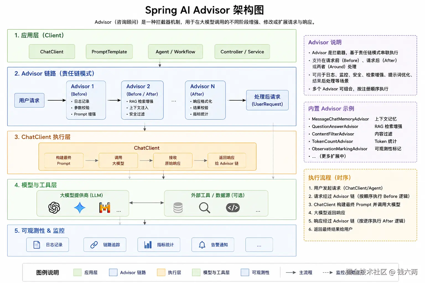Click the QuestionAnswerAdvisor entry
The image size is (425, 283).
[x=335, y=127]
